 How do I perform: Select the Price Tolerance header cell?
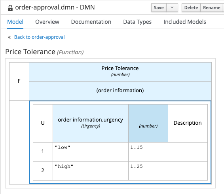[120, 72]
